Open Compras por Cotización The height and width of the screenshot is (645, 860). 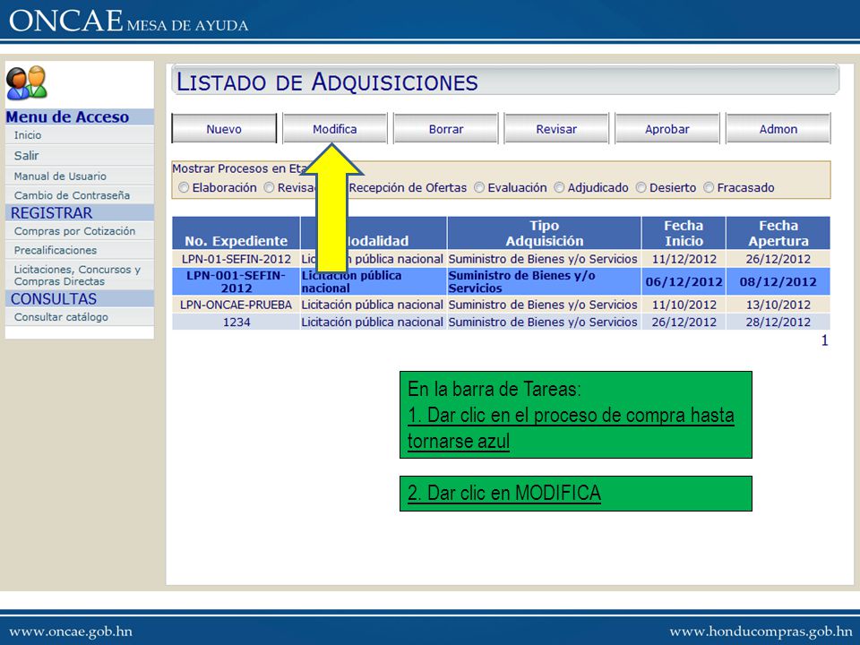[74, 231]
